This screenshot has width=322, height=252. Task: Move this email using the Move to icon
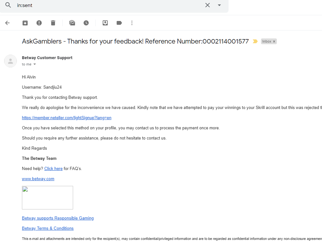105,23
